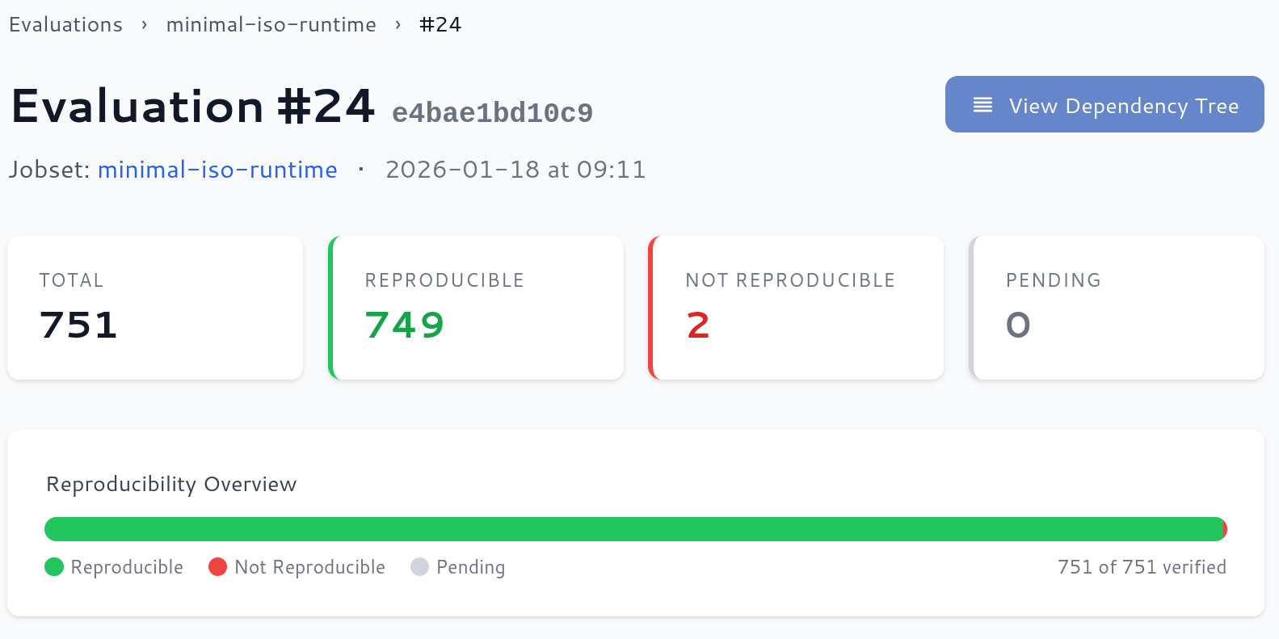Click the red segment at the bar's end
Screen dimensions: 1279x639
[x=1226, y=529]
